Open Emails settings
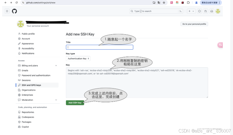233x135 pixels. pos(25,70)
